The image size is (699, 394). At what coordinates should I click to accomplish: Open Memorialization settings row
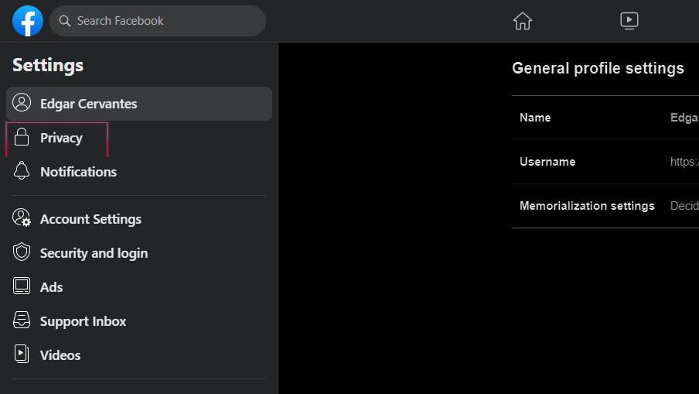point(605,206)
